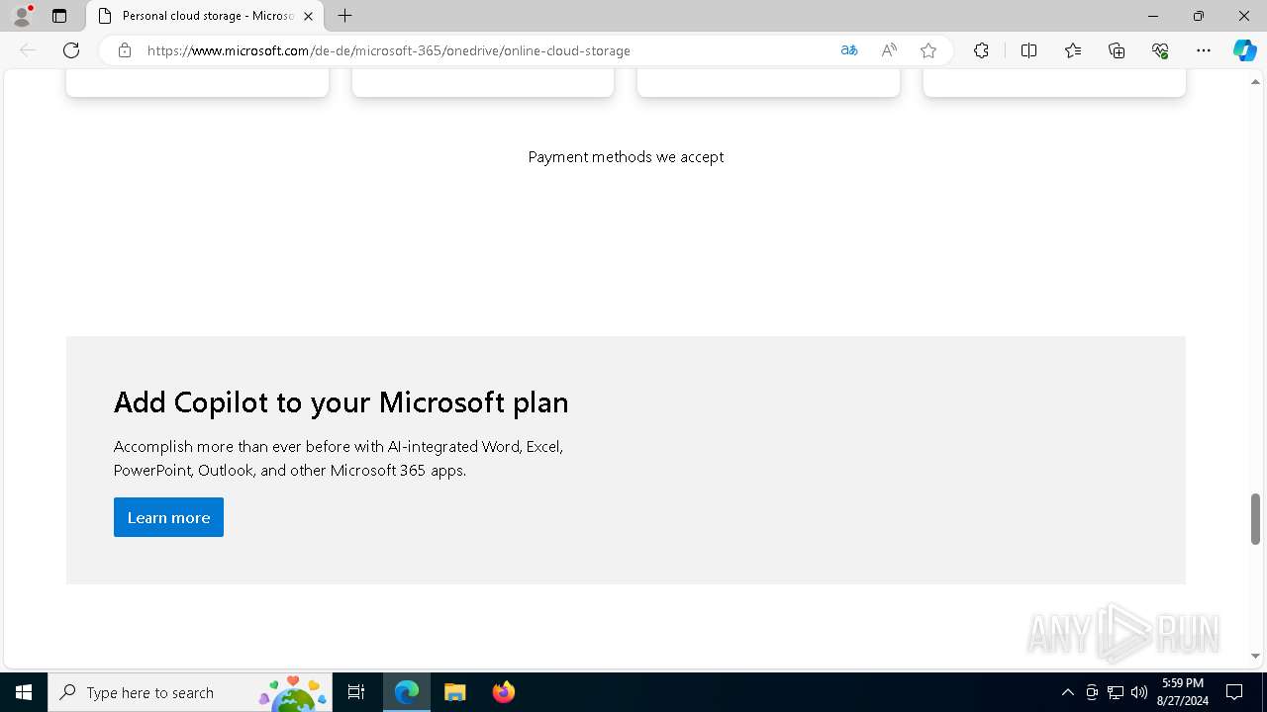1267x712 pixels.
Task: Click the address bar URL
Action: [x=388, y=50]
